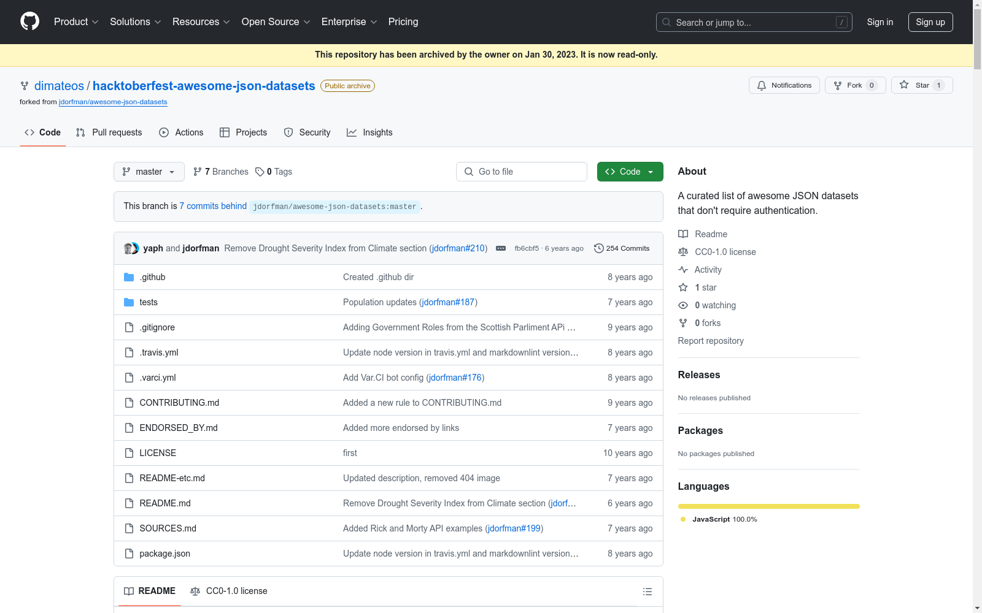Open the master branch selector
Image resolution: width=982 pixels, height=613 pixels.
pos(149,172)
